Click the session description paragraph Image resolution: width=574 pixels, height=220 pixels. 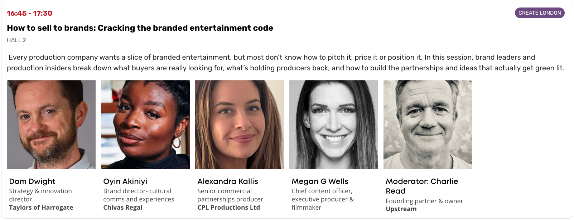[x=285, y=62]
